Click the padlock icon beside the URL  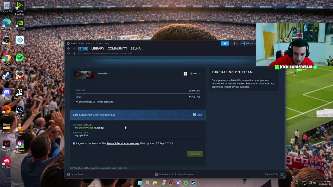pyautogui.click(x=74, y=54)
